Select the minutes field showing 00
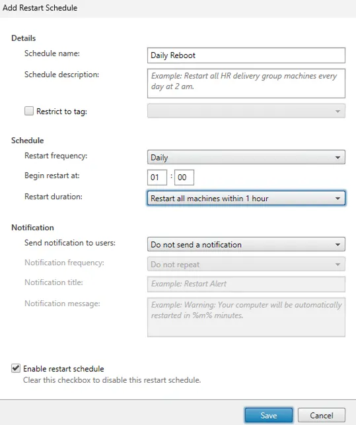The image size is (356, 425). point(184,178)
